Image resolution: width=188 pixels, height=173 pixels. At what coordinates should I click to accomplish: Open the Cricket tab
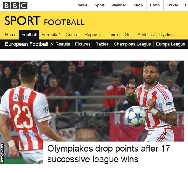coord(73,35)
